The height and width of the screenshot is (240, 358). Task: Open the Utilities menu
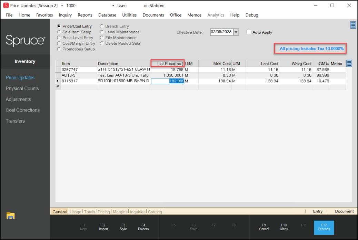(x=129, y=15)
